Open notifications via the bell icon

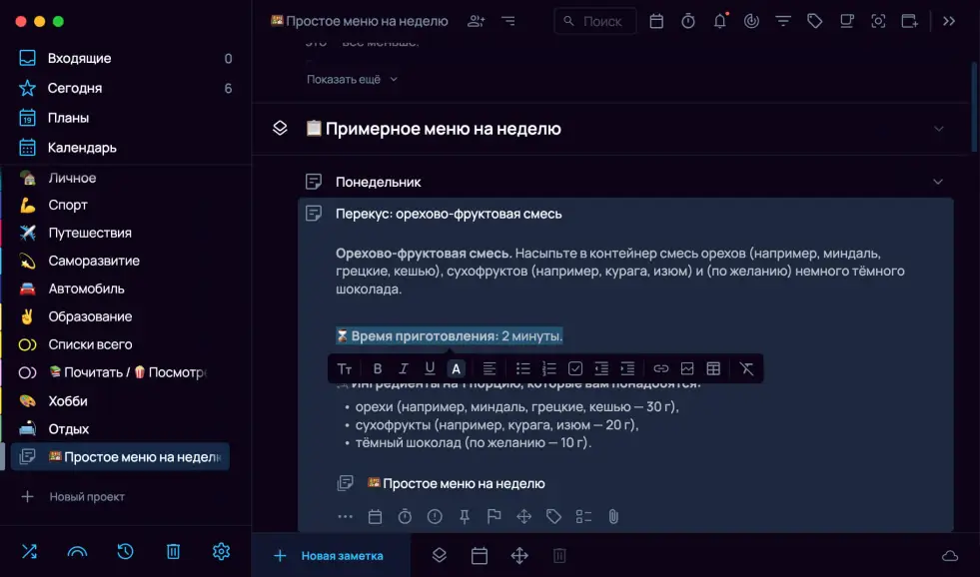coord(719,21)
